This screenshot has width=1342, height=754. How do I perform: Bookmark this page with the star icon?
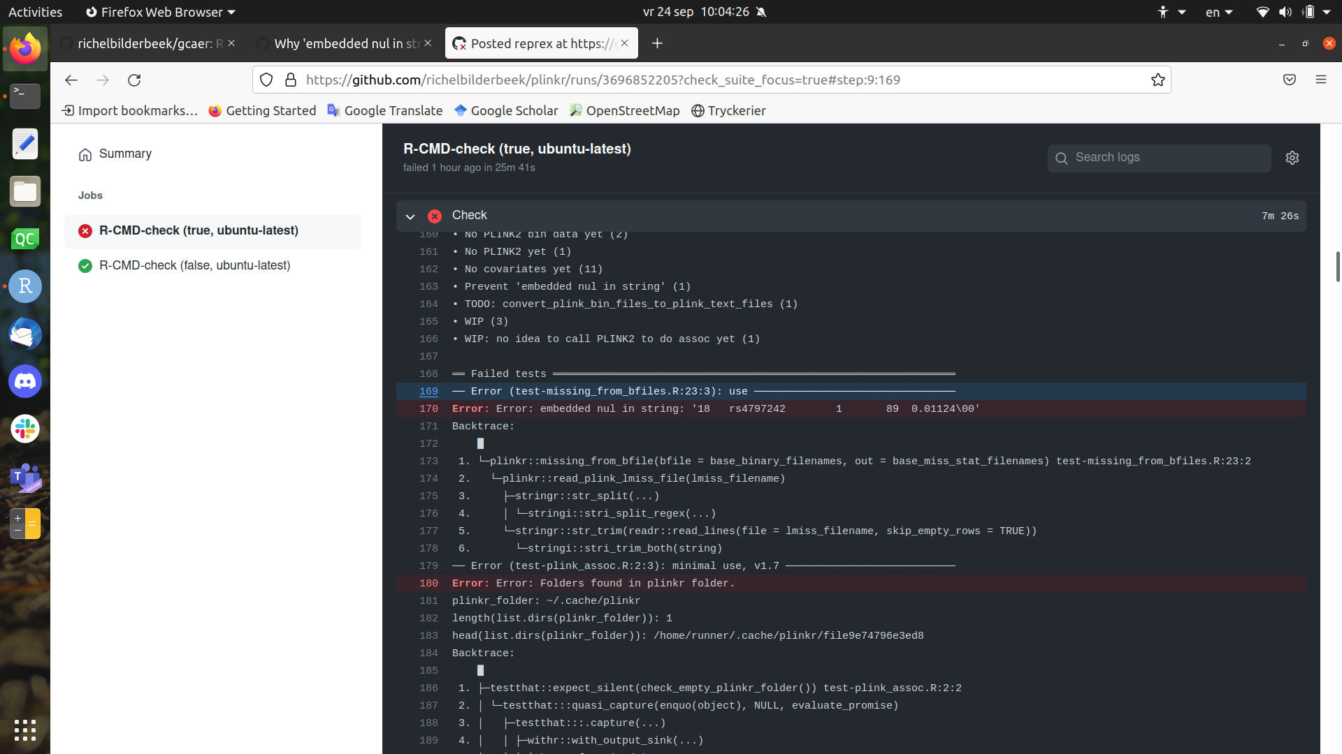(1157, 80)
